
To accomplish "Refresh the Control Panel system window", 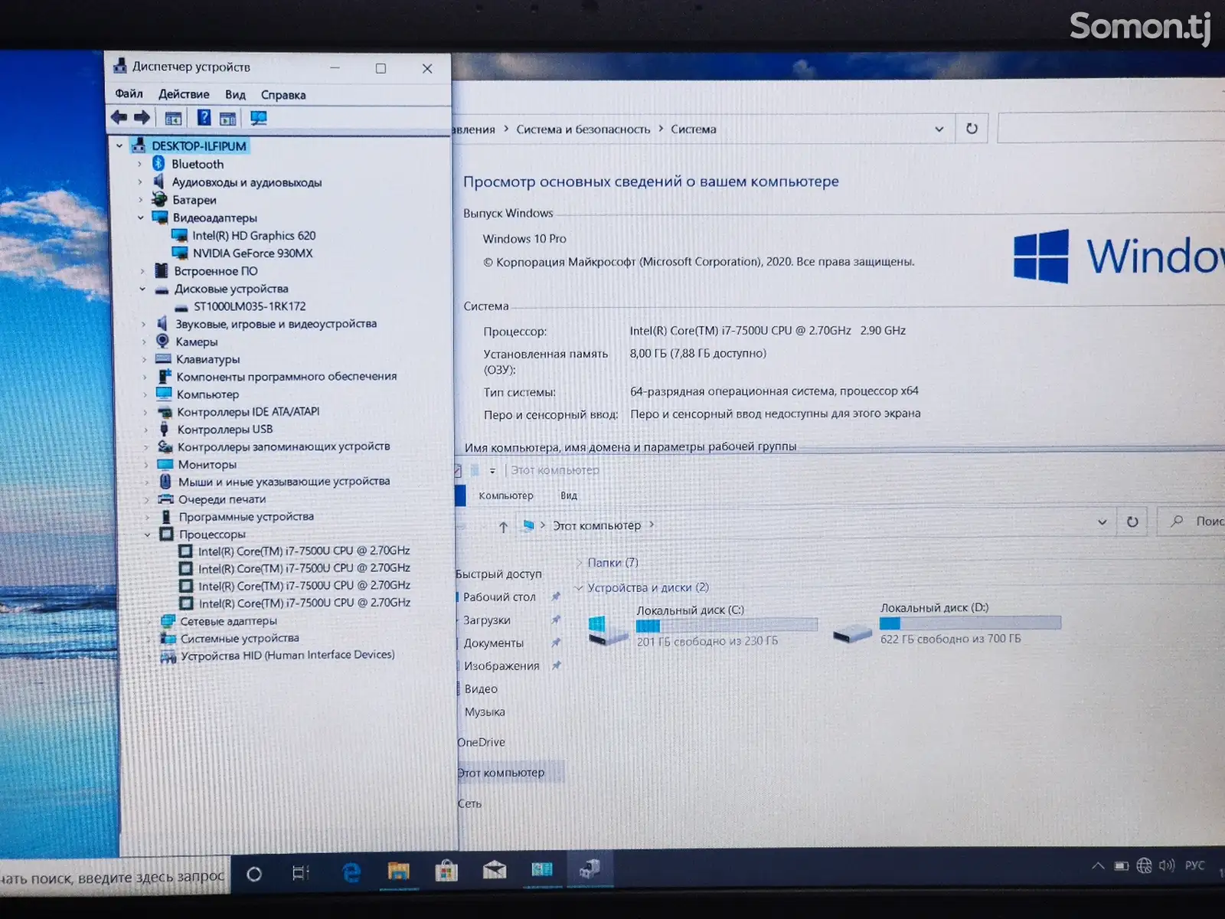I will tap(972, 129).
